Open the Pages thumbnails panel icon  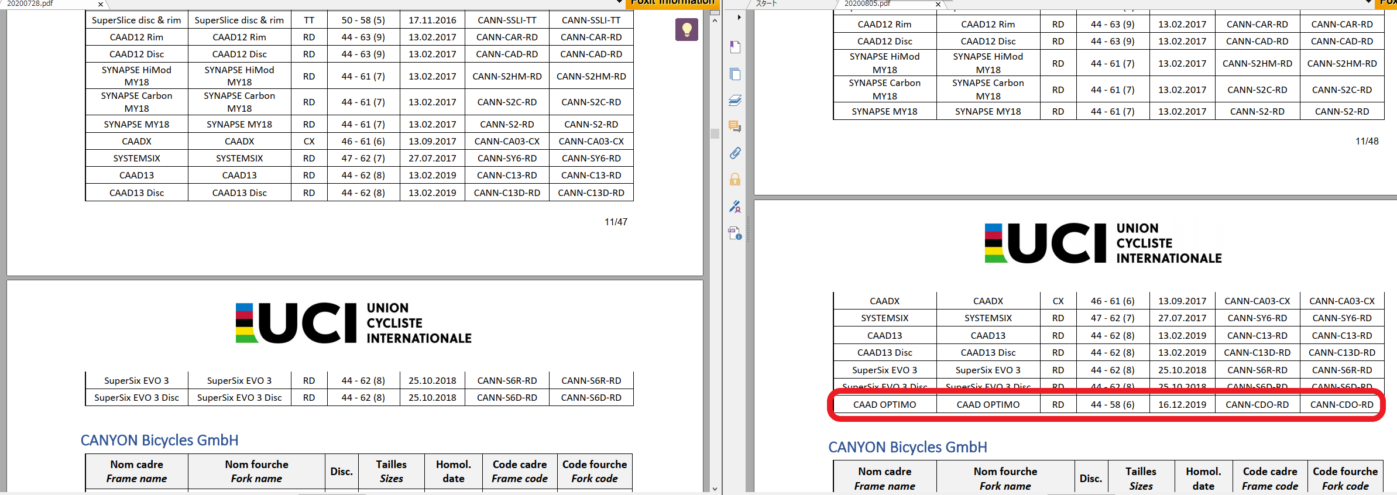point(735,74)
